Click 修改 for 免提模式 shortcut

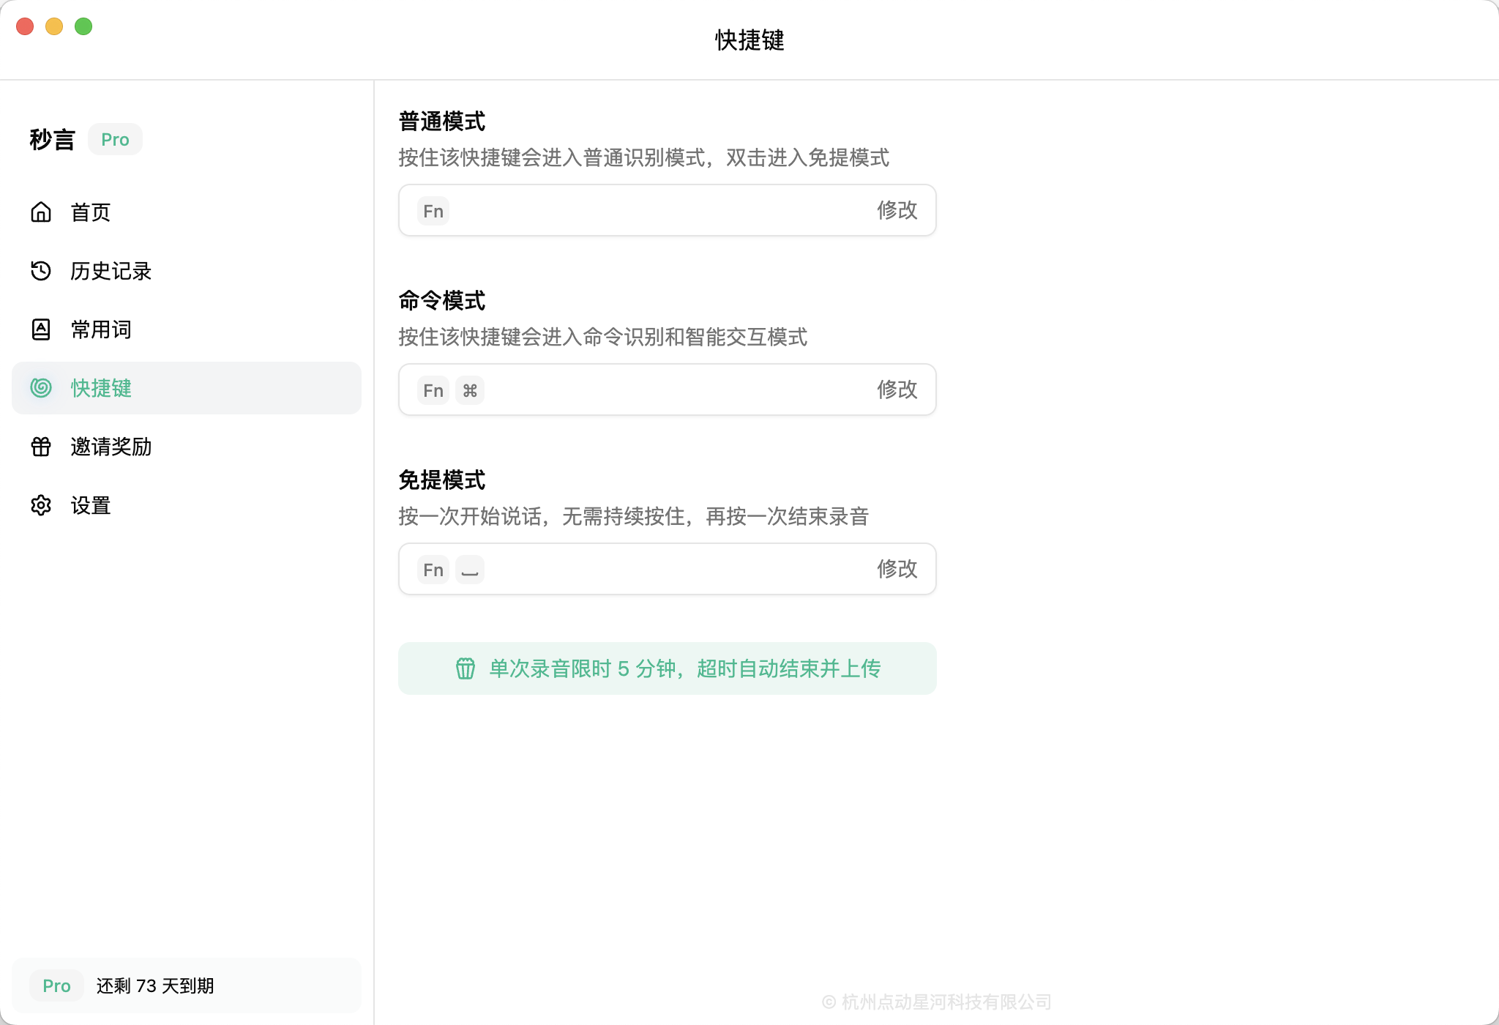(897, 569)
